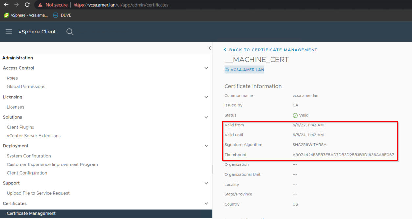The image size is (412, 219).
Task: Open the vSphere Client hamburger menu
Action: (9, 32)
